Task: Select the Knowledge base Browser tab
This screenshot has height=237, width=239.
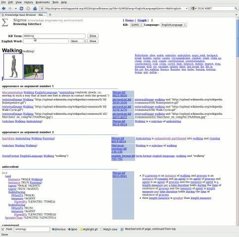Action: (23, 15)
